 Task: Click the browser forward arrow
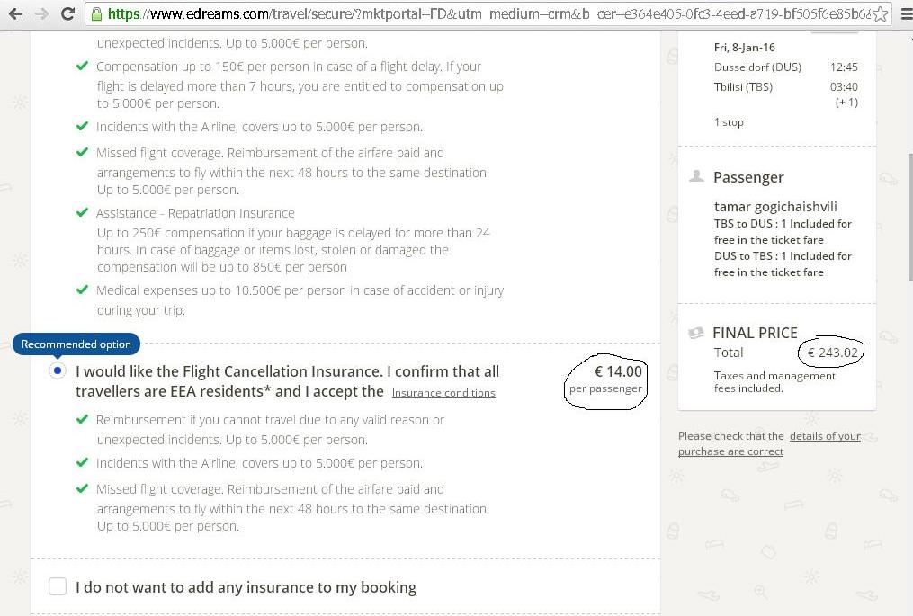[x=41, y=14]
